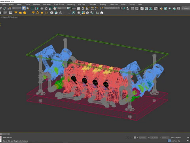190x143 pixels.
Task: Click the Y coordinate field
Action: 154,138
